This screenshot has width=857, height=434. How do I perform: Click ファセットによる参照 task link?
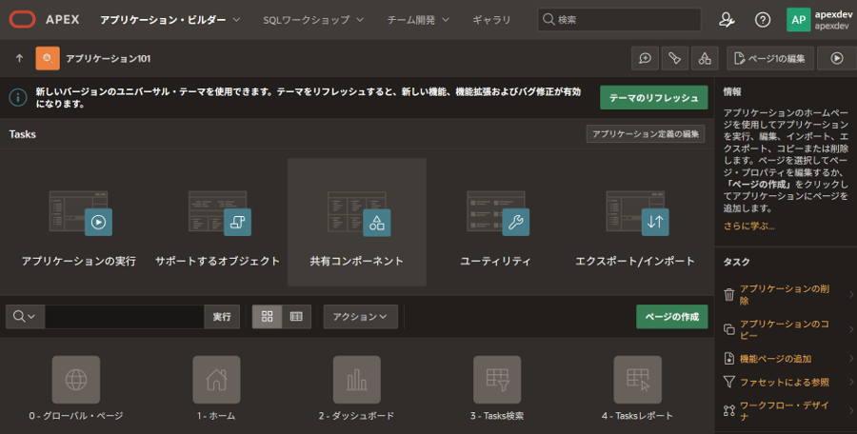785,382
